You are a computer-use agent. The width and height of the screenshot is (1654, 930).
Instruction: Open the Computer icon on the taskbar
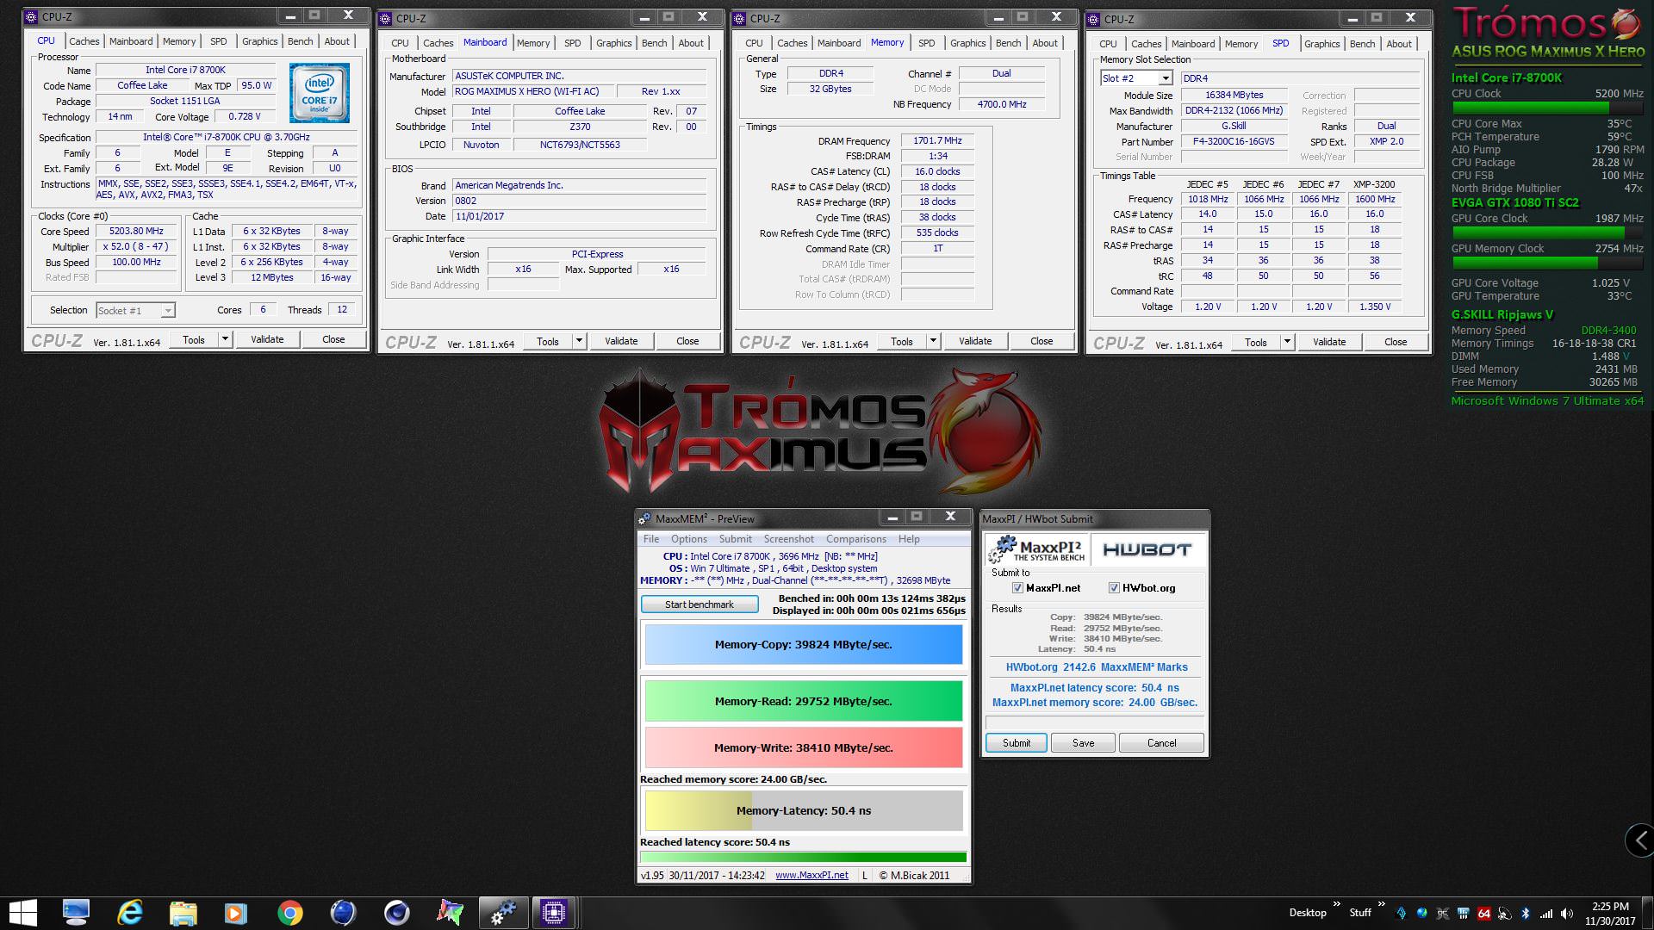76,913
